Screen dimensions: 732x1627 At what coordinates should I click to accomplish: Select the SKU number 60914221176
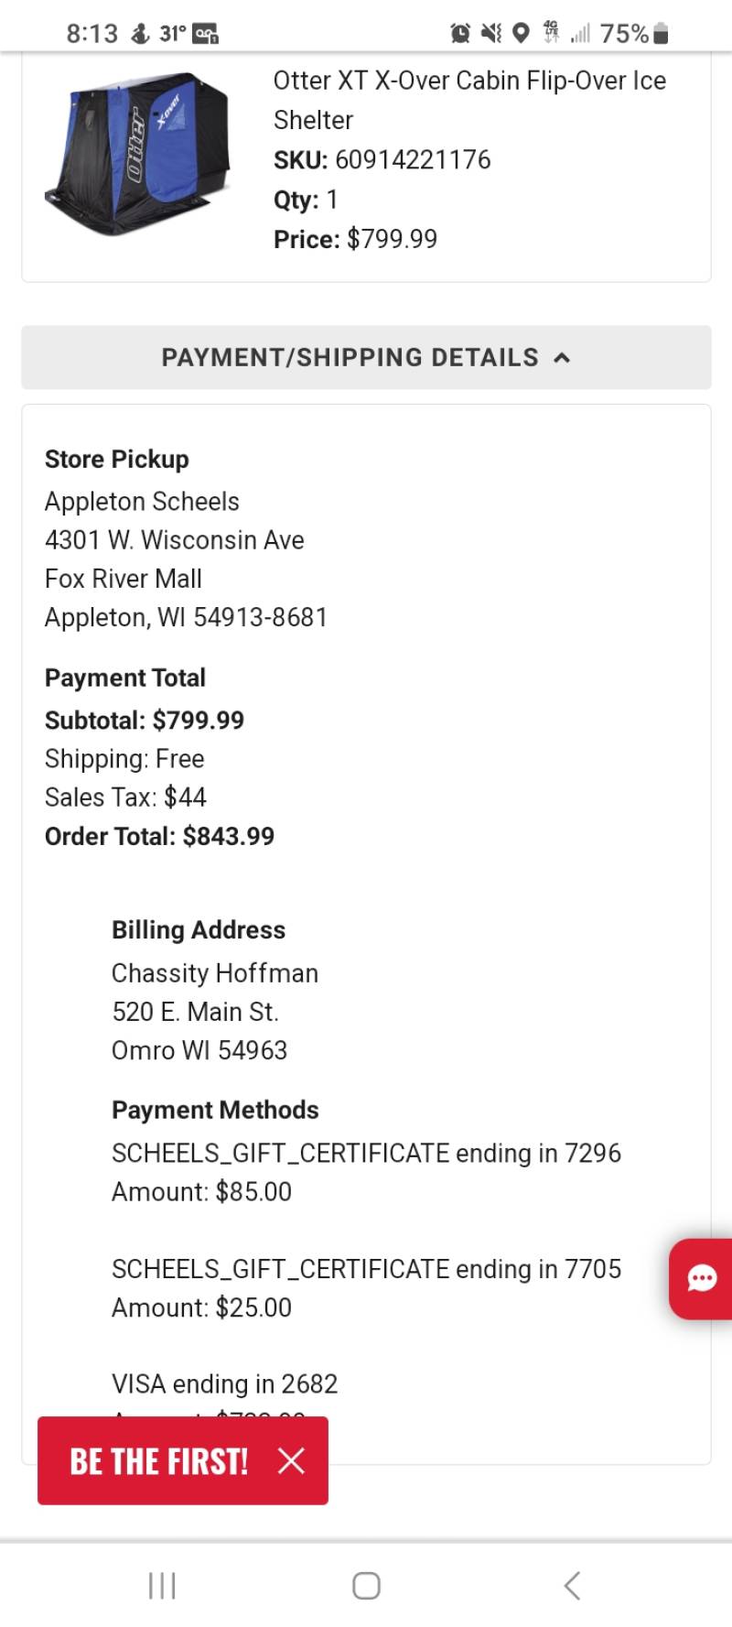(x=413, y=159)
